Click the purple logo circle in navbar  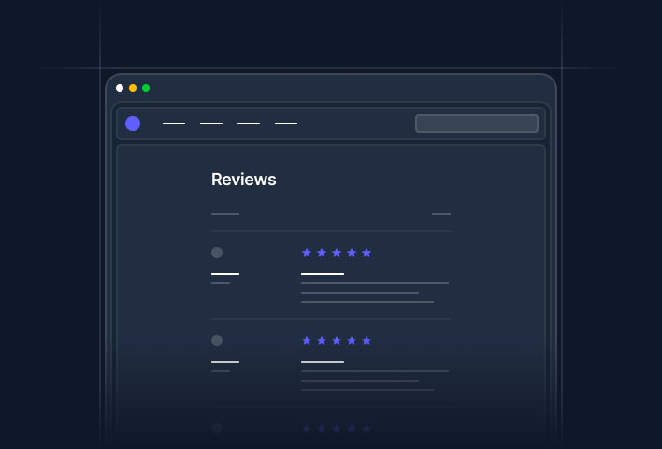[x=133, y=123]
